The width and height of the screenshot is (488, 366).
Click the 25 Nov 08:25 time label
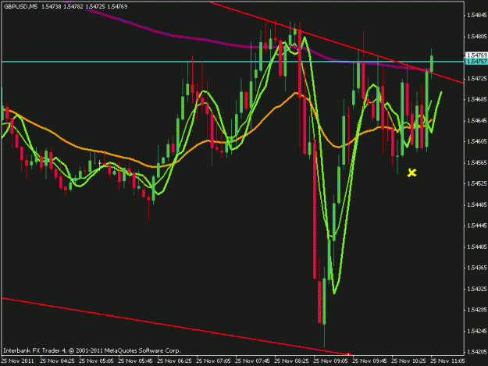(x=292, y=361)
